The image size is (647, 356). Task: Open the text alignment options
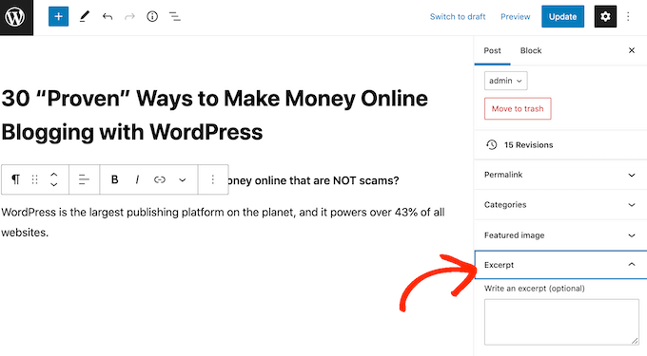(84, 179)
